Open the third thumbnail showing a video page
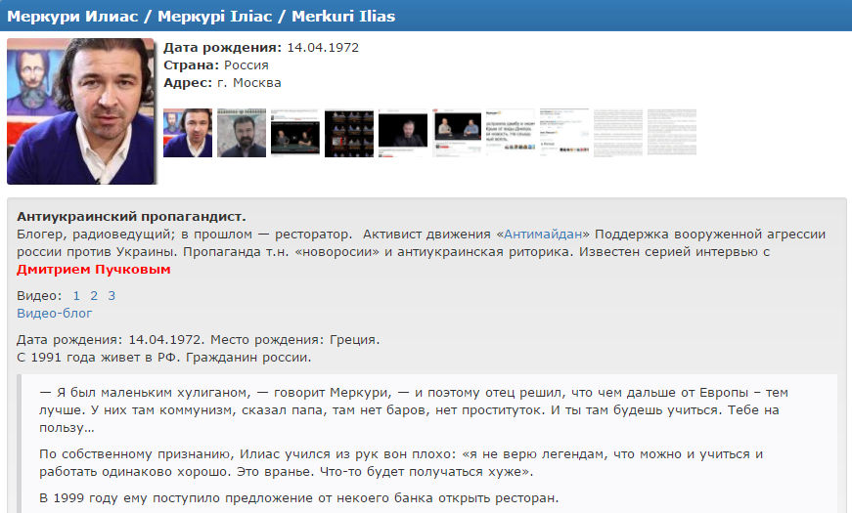This screenshot has width=852, height=513. [295, 133]
